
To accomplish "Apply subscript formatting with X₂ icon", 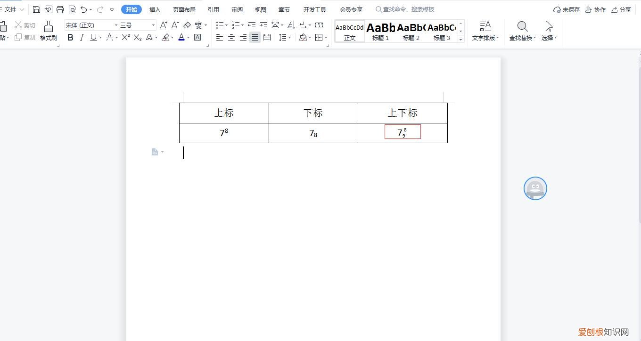I will coord(137,38).
